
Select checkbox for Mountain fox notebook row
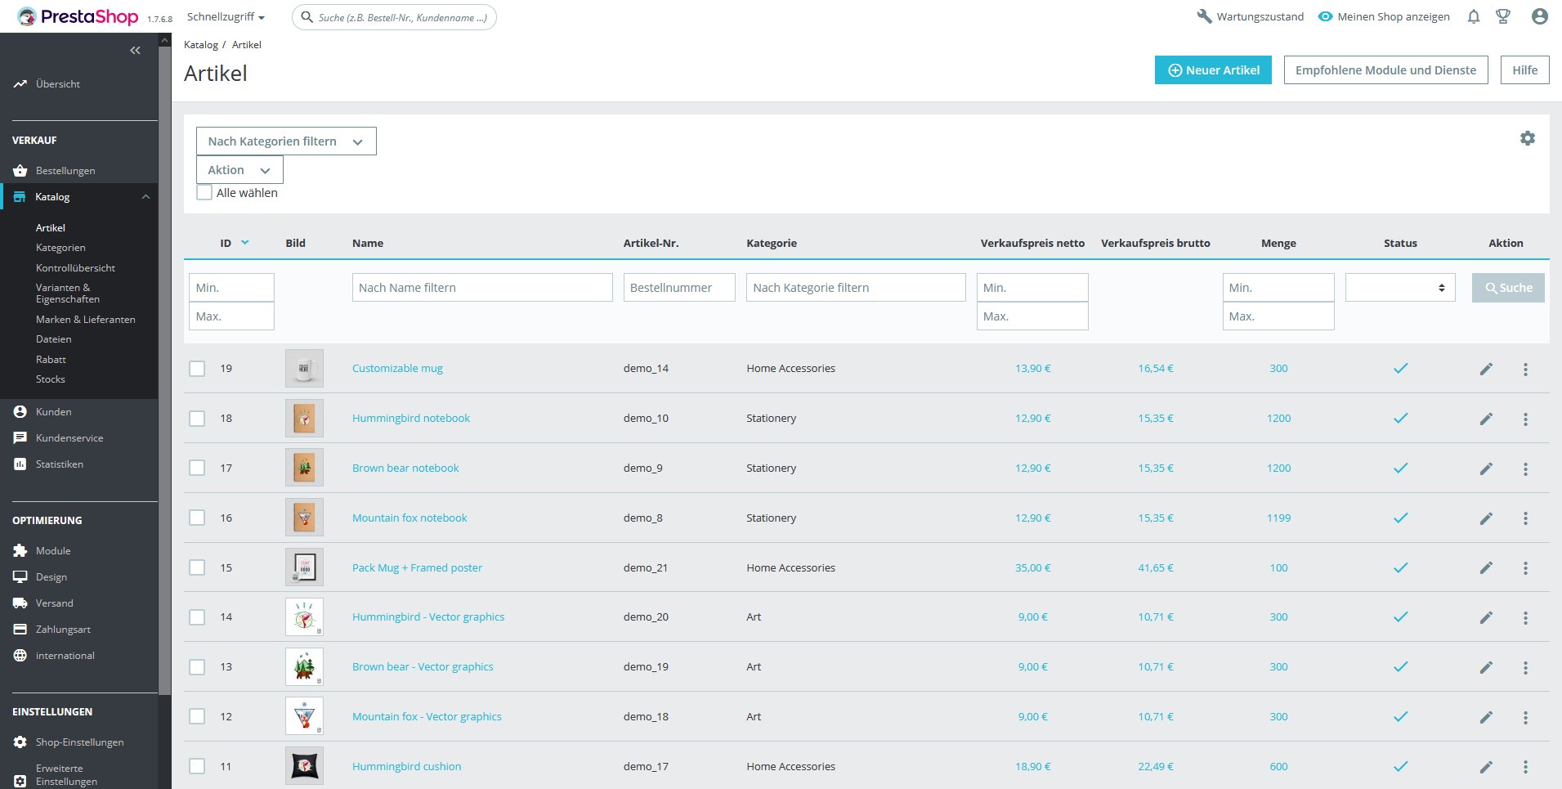(x=197, y=518)
